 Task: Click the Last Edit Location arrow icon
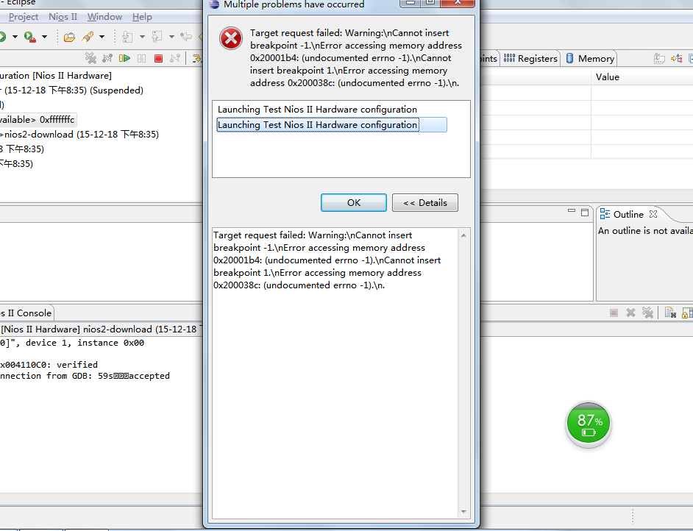coord(186,37)
